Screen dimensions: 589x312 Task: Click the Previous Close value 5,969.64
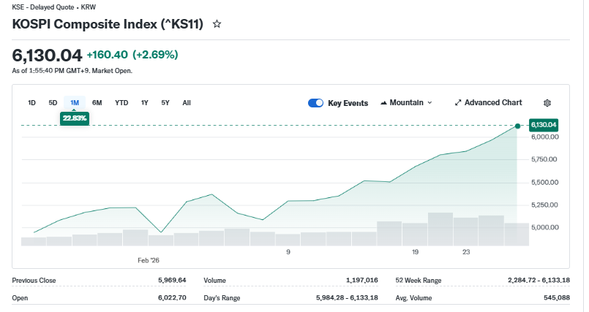coord(172,280)
